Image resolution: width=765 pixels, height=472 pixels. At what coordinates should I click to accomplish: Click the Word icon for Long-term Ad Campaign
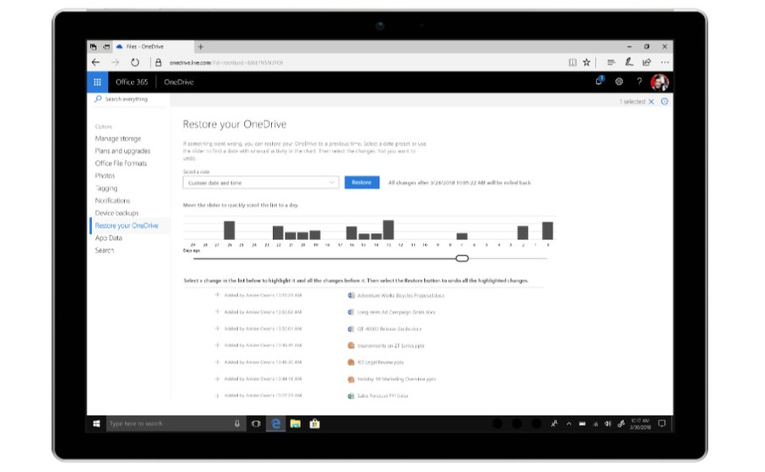(351, 312)
